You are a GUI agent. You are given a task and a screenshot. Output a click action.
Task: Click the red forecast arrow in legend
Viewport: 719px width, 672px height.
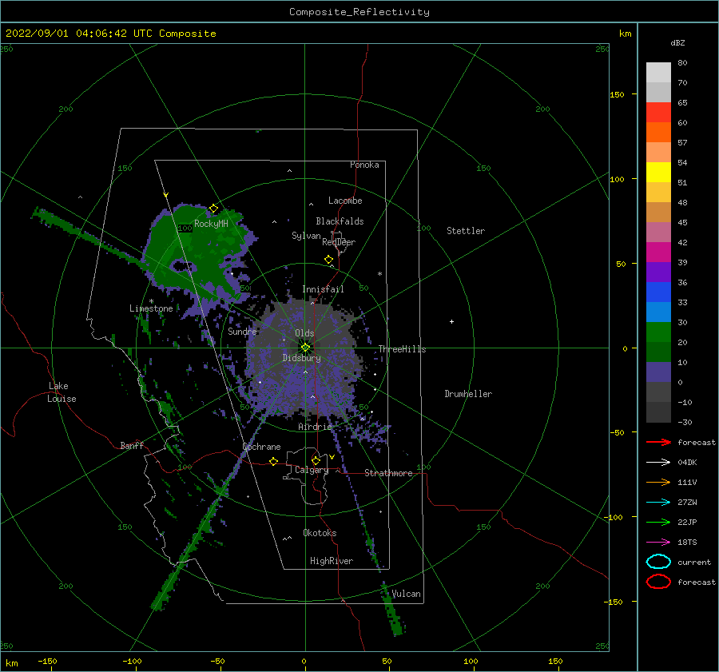point(658,442)
